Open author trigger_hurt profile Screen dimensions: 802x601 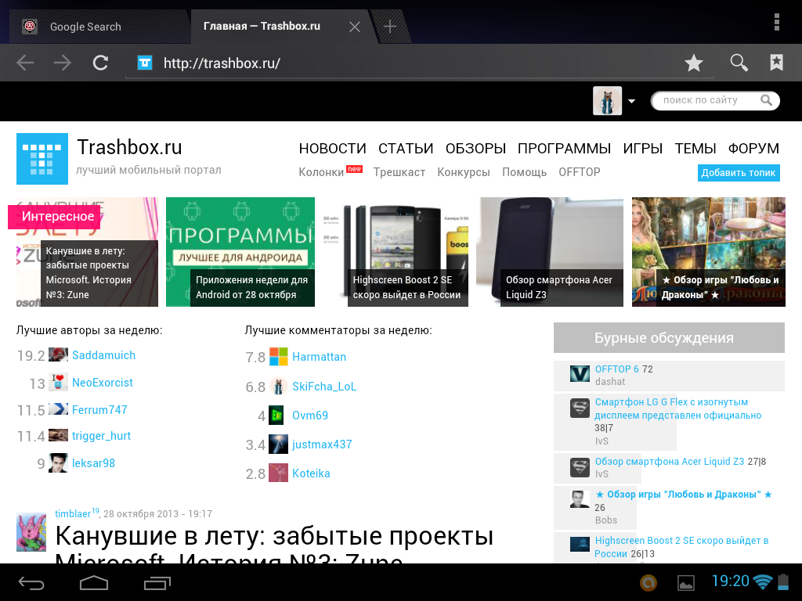click(x=101, y=436)
